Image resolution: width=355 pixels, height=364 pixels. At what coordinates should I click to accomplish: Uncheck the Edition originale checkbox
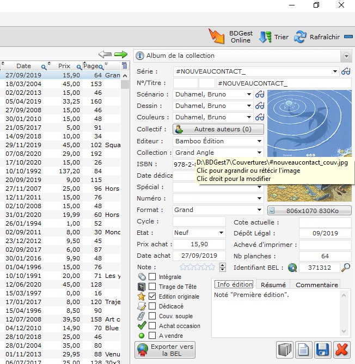152,296
